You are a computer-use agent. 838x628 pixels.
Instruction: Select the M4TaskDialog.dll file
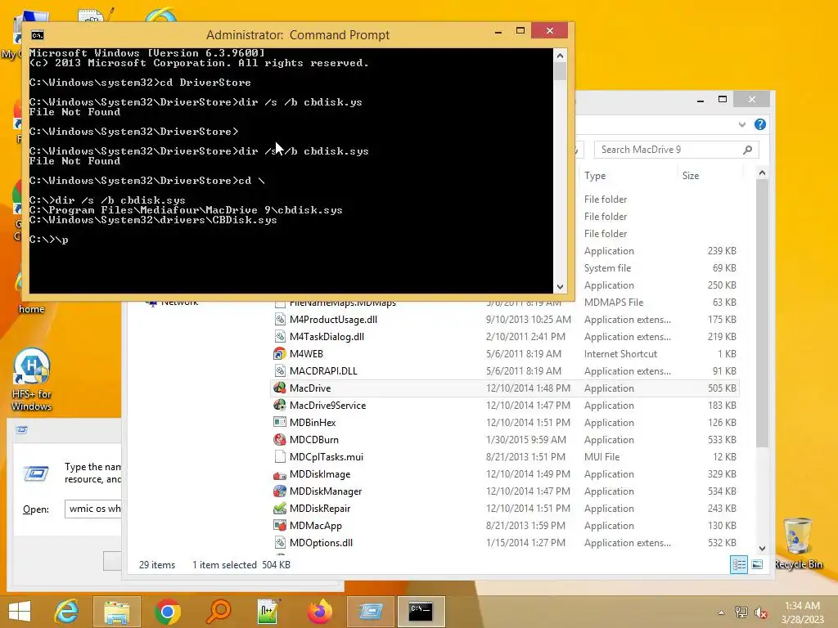click(x=505, y=336)
